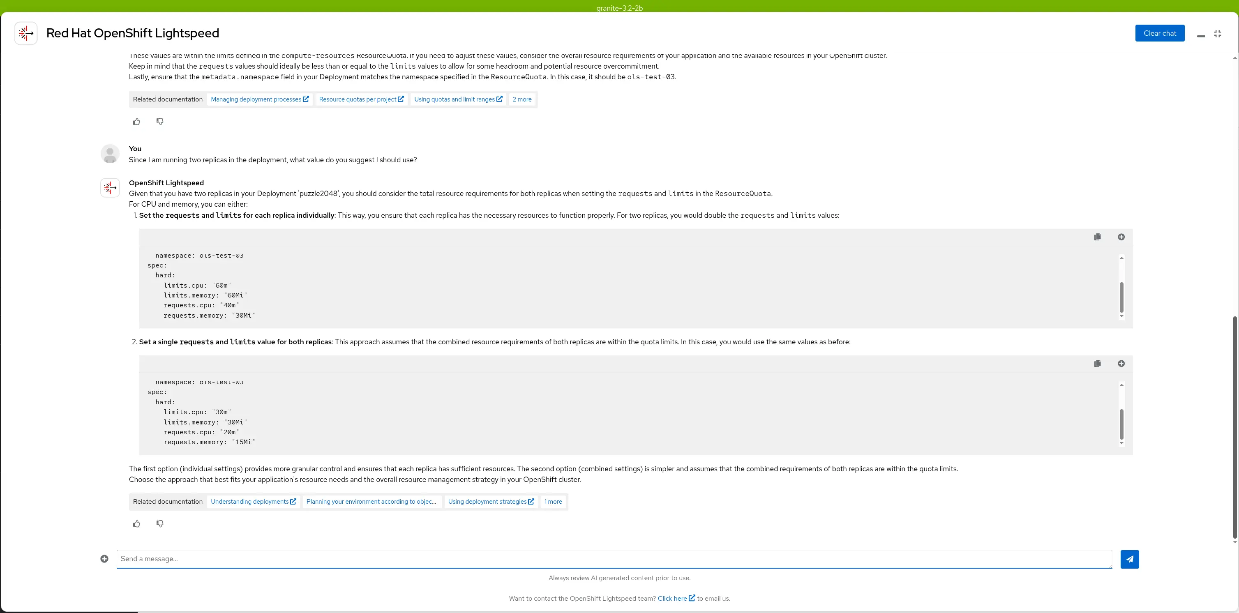Copy the code block with limits.cpu 30m
1239x613 pixels.
click(1097, 364)
